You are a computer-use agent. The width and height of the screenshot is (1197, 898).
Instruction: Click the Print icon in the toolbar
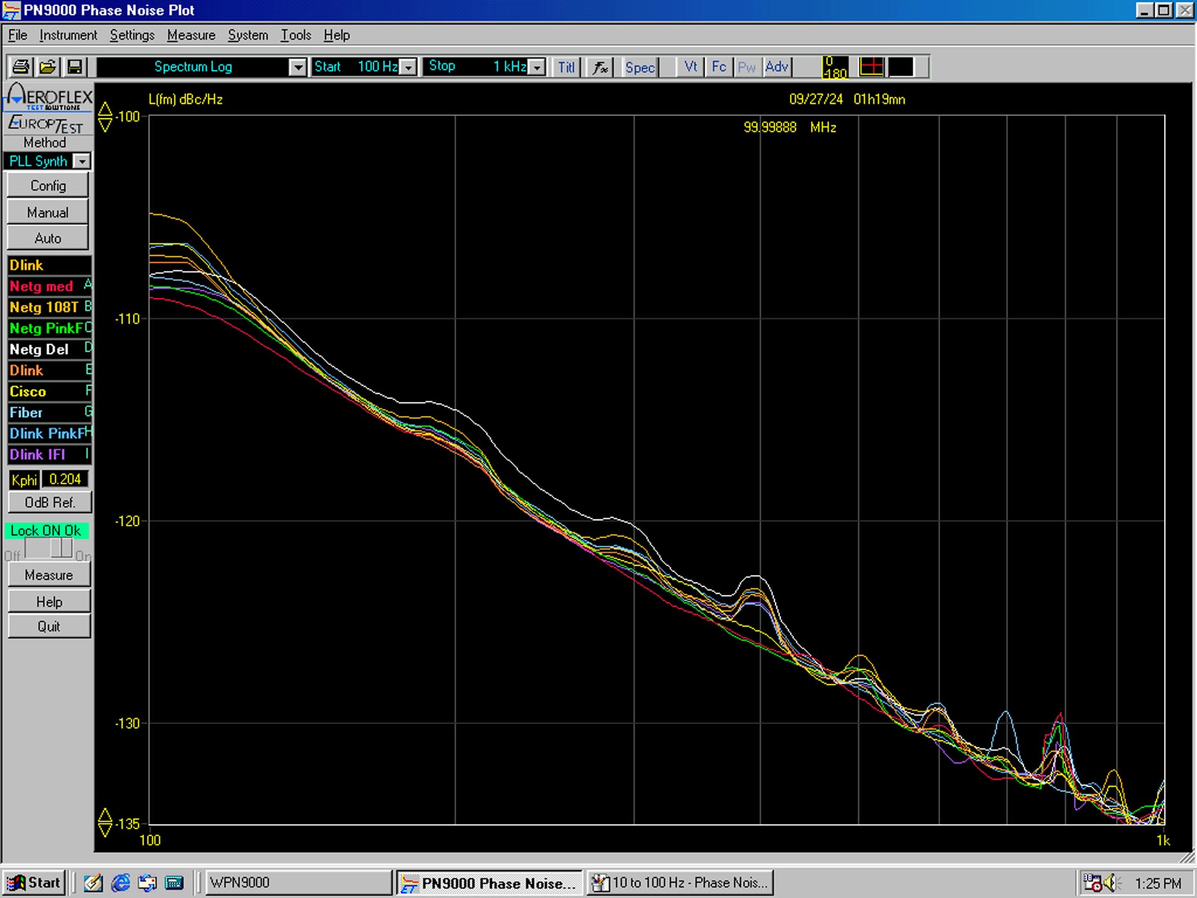pyautogui.click(x=21, y=67)
